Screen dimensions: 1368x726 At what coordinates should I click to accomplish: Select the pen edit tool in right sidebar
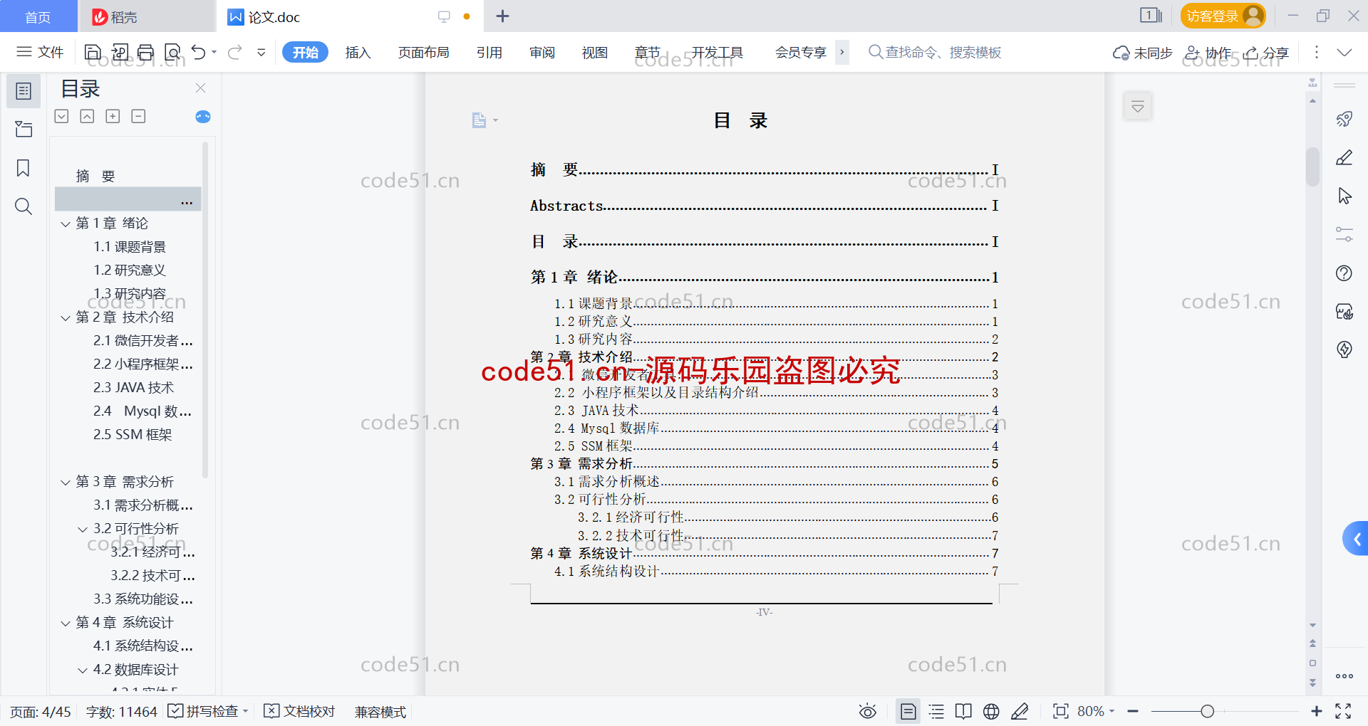point(1344,157)
